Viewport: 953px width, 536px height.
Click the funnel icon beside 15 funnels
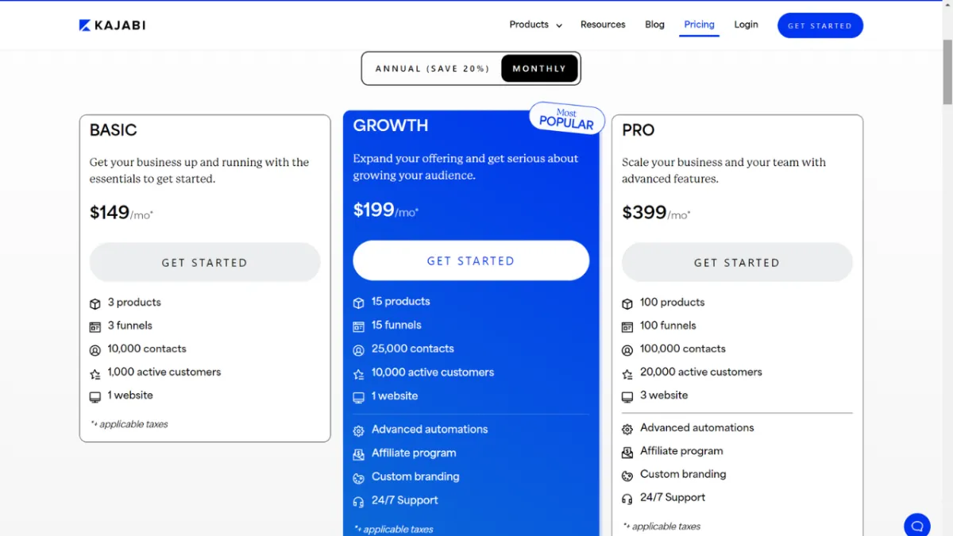click(358, 326)
